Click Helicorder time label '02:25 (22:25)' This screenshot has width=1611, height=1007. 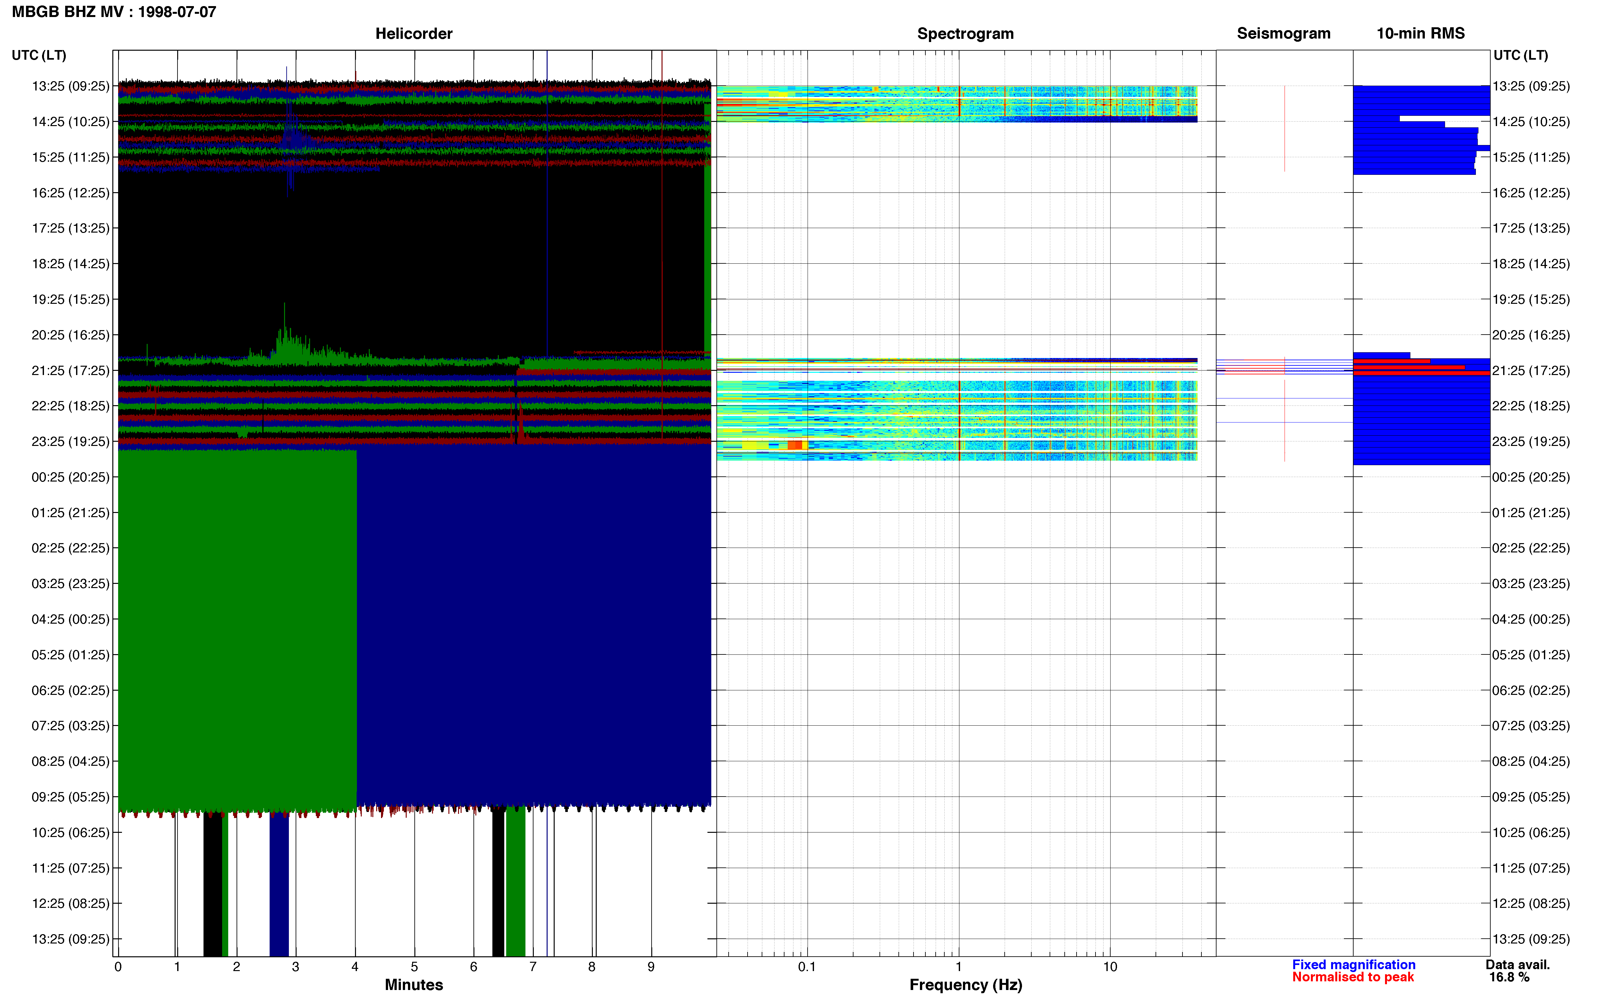(x=71, y=548)
